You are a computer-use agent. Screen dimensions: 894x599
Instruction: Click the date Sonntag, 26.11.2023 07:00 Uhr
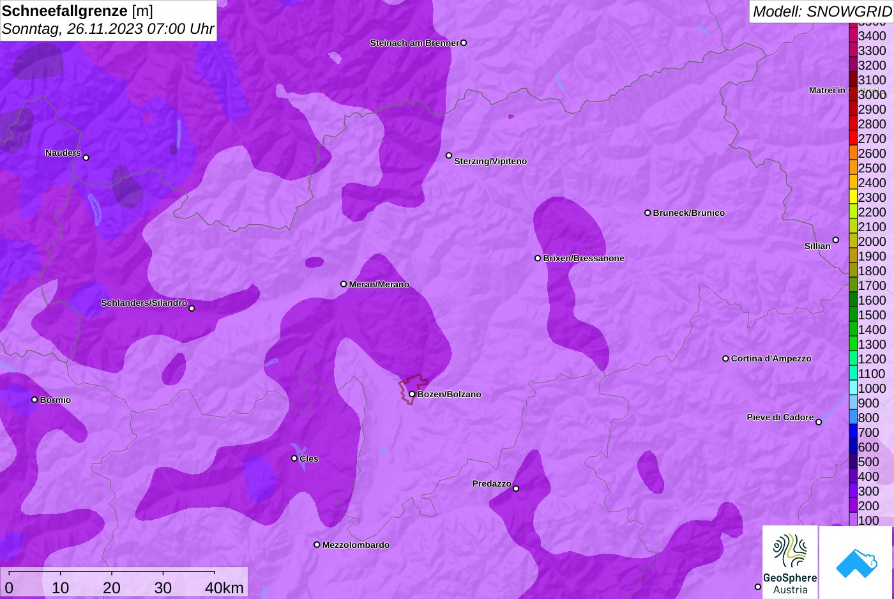point(108,29)
